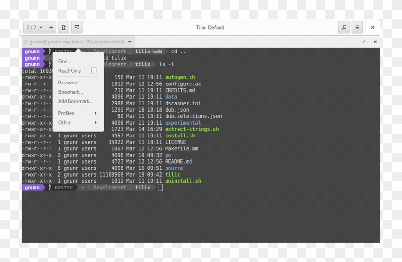Maximize the terminal pane icon
402x262 pixels.
pos(364,42)
